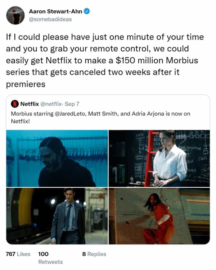Open the Netflix logo avatar

tap(15, 104)
